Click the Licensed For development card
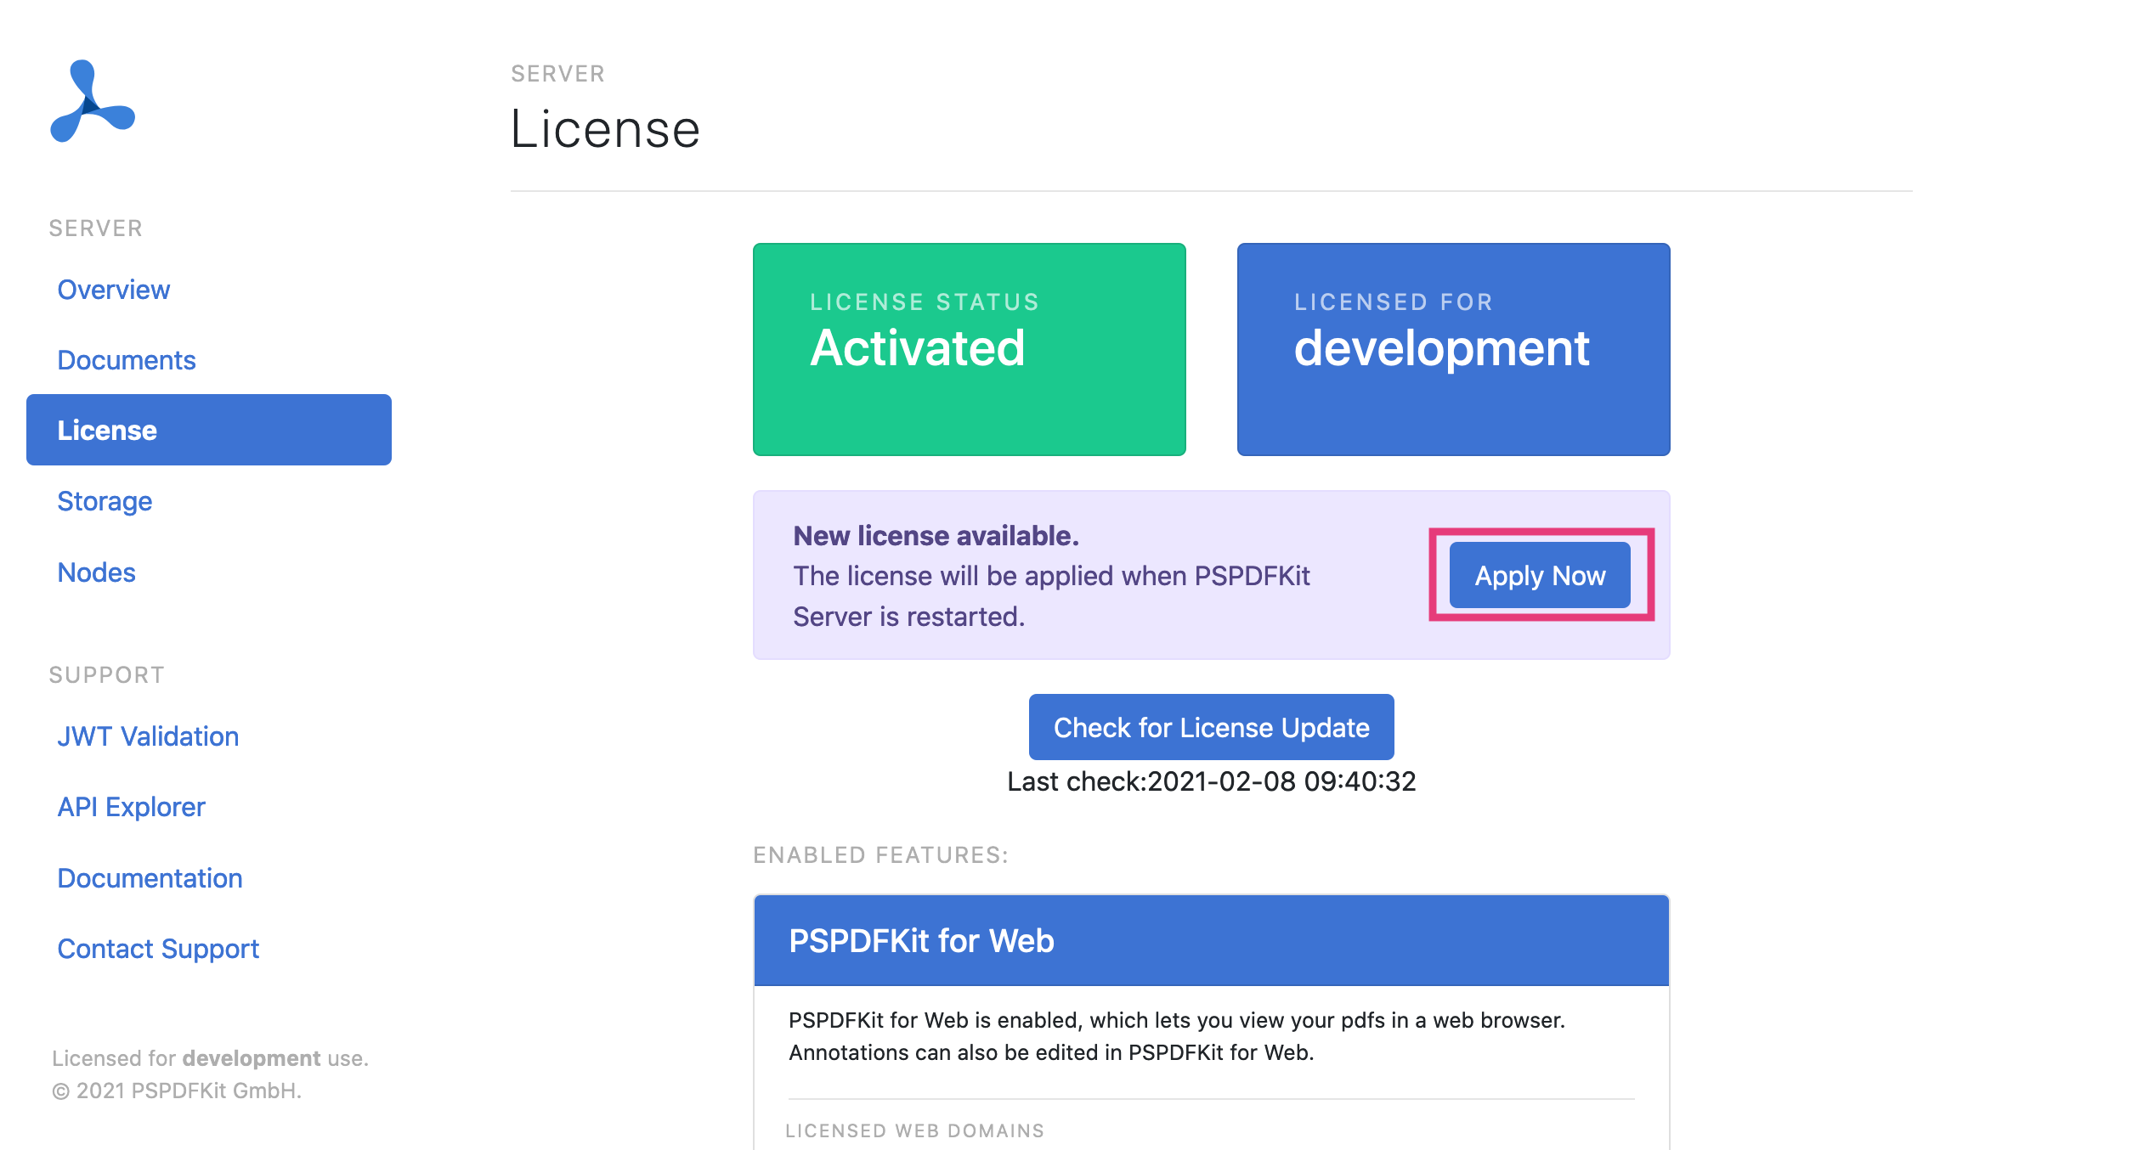2138x1150 pixels. click(1454, 349)
